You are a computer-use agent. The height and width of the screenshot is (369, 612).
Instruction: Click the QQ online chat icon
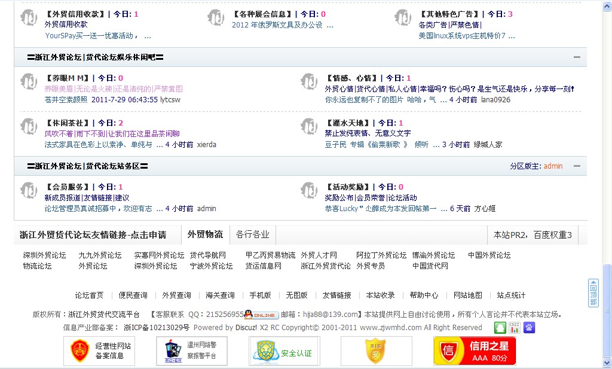[262, 315]
